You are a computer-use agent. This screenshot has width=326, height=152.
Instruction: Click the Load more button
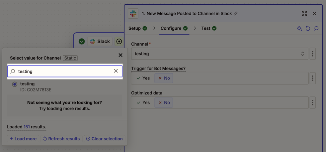23,139
